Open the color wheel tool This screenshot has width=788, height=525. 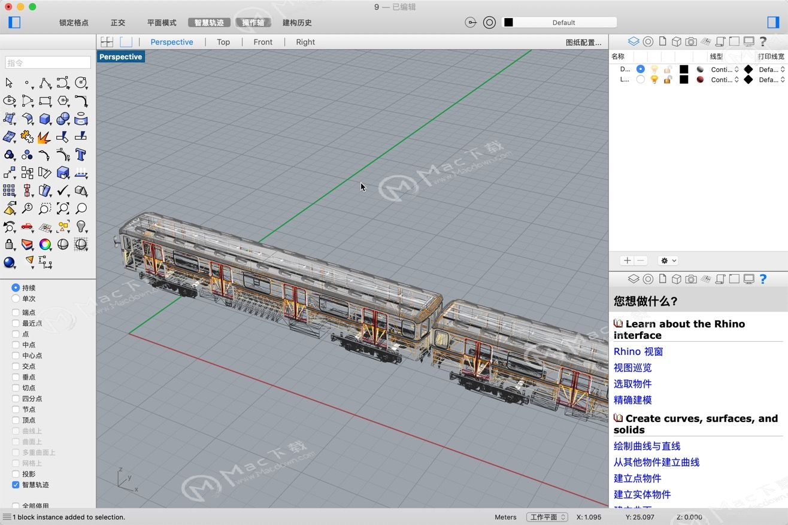(x=45, y=244)
